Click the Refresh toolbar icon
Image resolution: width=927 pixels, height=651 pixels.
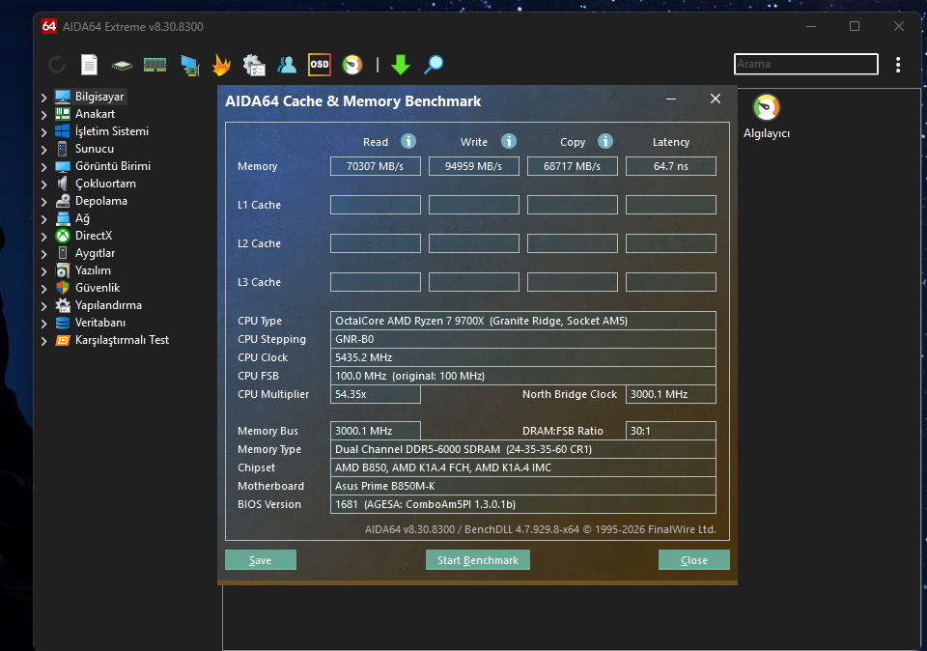57,65
